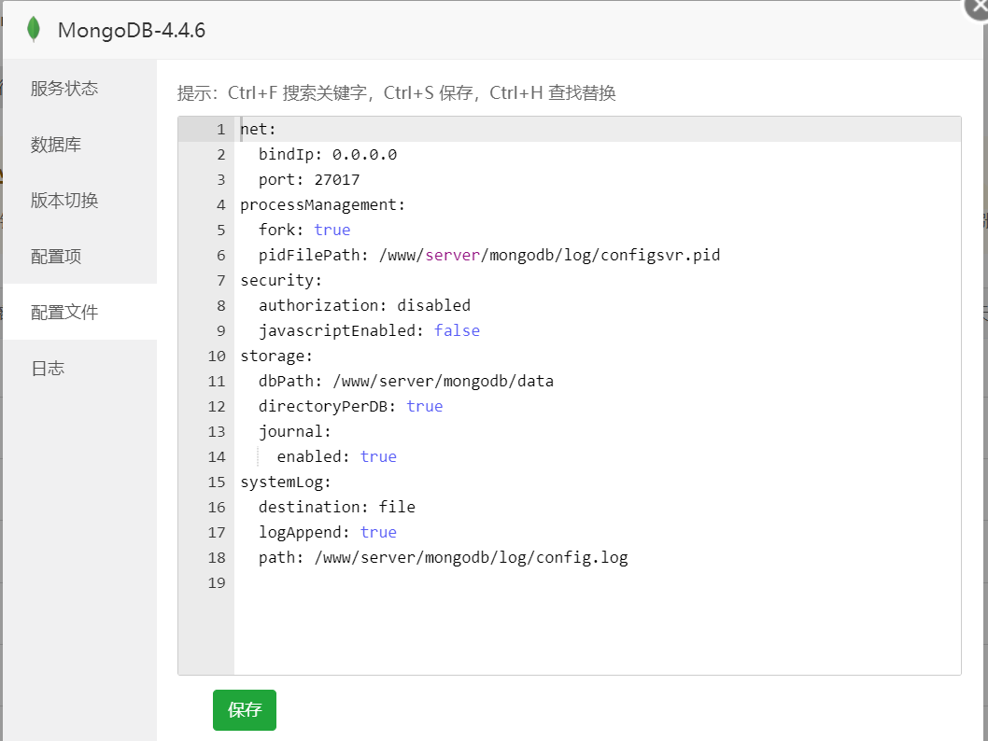The image size is (988, 741).
Task: Click line number 19 in gutter
Action: click(x=217, y=582)
